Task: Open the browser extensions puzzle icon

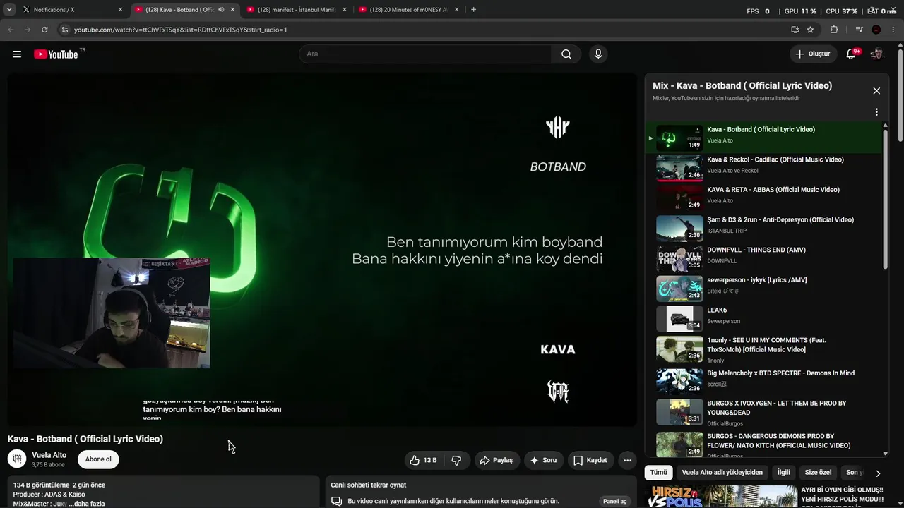Action: point(834,30)
